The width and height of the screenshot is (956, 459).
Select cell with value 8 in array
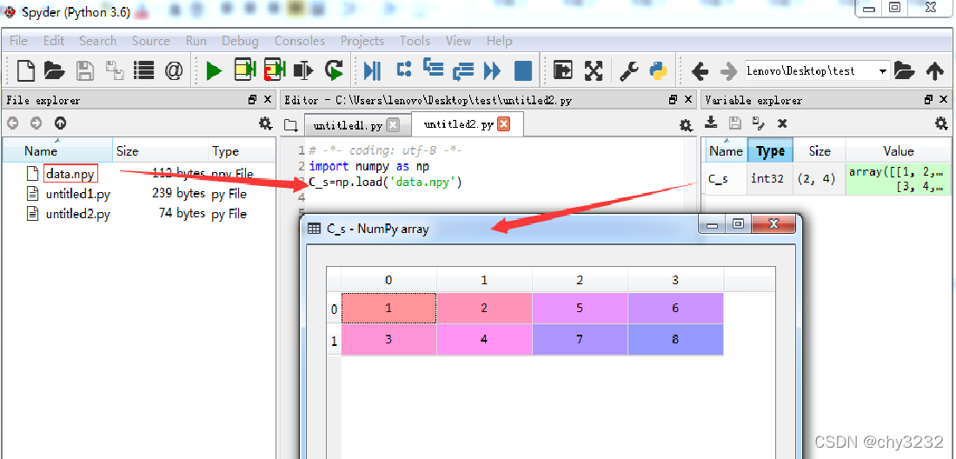[x=675, y=340]
